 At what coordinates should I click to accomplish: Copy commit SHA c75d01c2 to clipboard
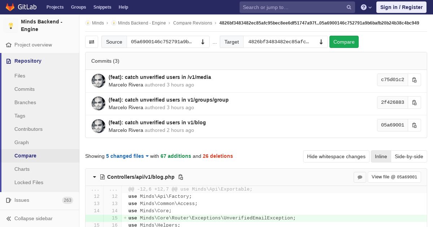(414, 80)
